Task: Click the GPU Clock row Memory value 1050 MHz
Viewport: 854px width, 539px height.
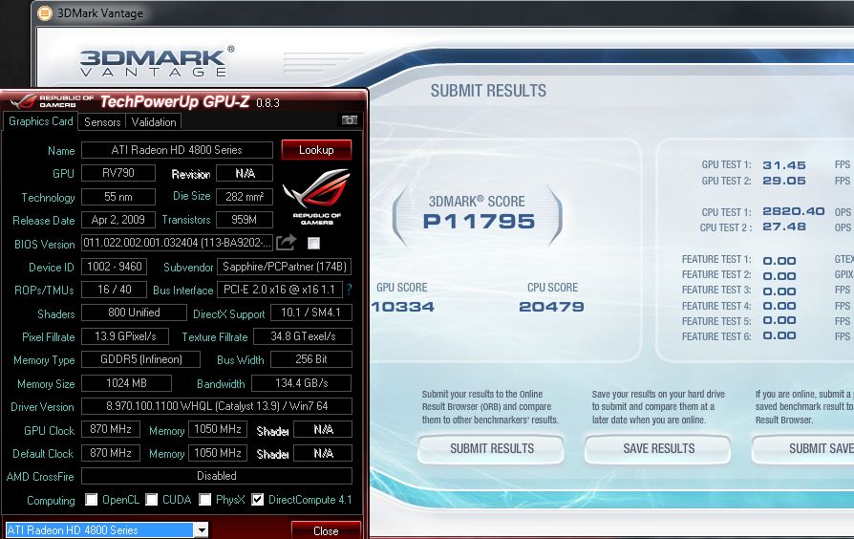Action: [x=218, y=429]
